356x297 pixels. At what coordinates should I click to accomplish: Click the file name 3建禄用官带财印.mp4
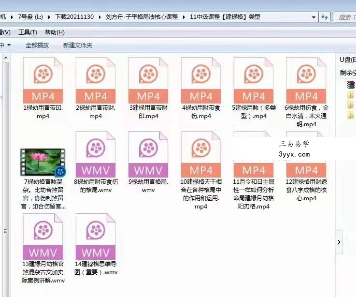click(148, 112)
